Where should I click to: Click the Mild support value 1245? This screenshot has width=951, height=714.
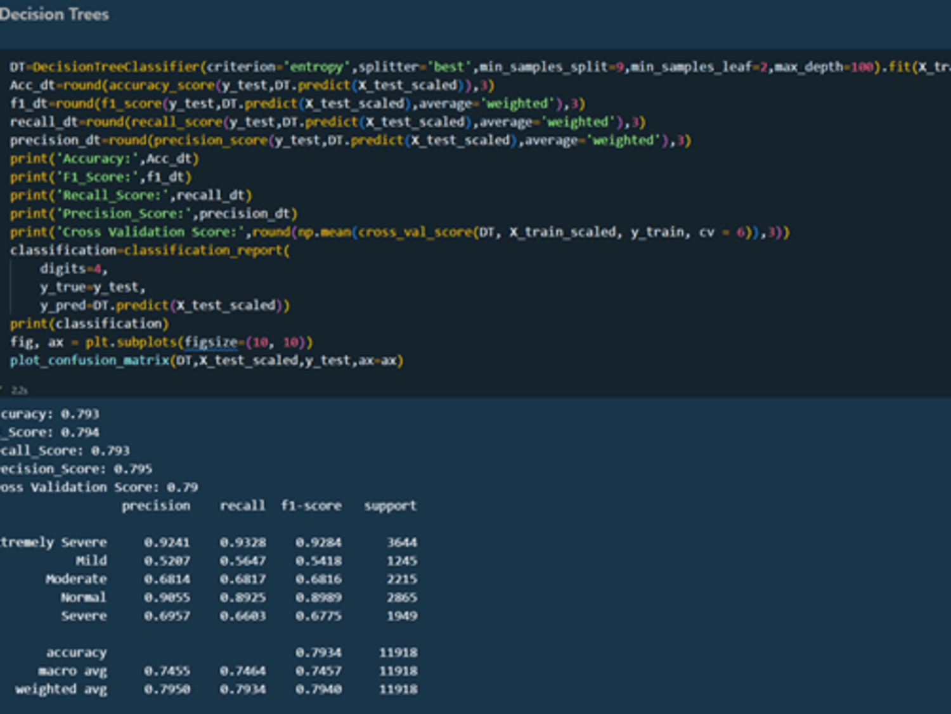[x=402, y=561]
